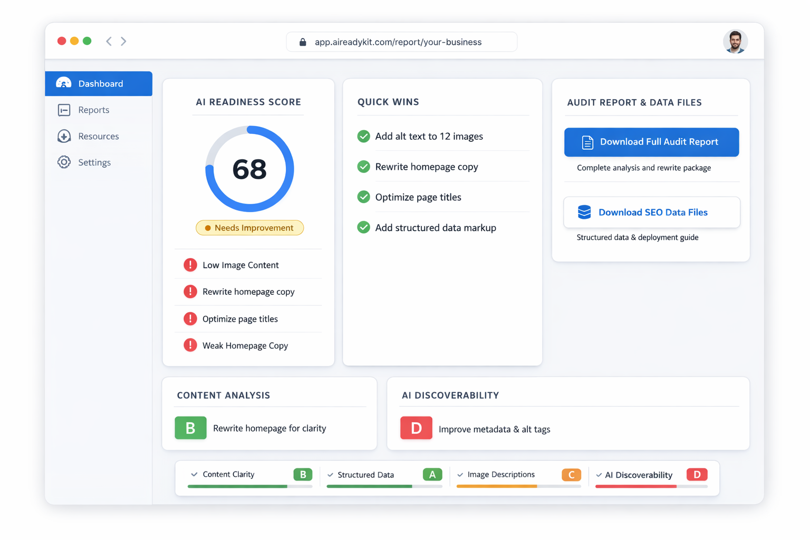
Task: Click Download Full Audit Report
Action: tap(651, 142)
